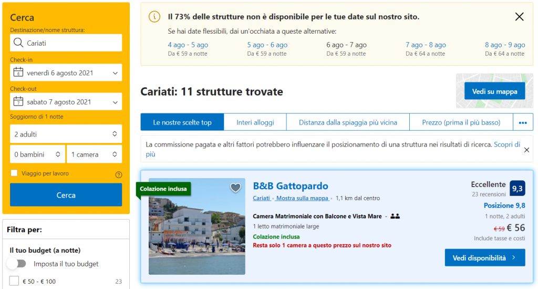Click the orange info warning icon
Viewport: 538px width, 289px height.
pyautogui.click(x=154, y=17)
